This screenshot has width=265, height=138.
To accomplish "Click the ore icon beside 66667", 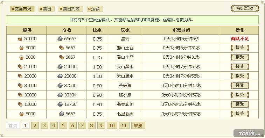I will pos(60,39).
